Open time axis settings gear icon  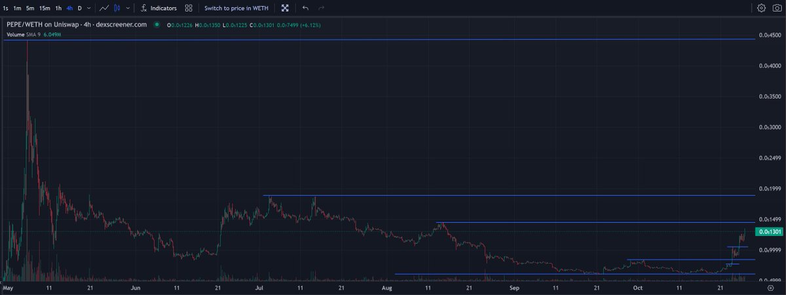[x=770, y=287]
